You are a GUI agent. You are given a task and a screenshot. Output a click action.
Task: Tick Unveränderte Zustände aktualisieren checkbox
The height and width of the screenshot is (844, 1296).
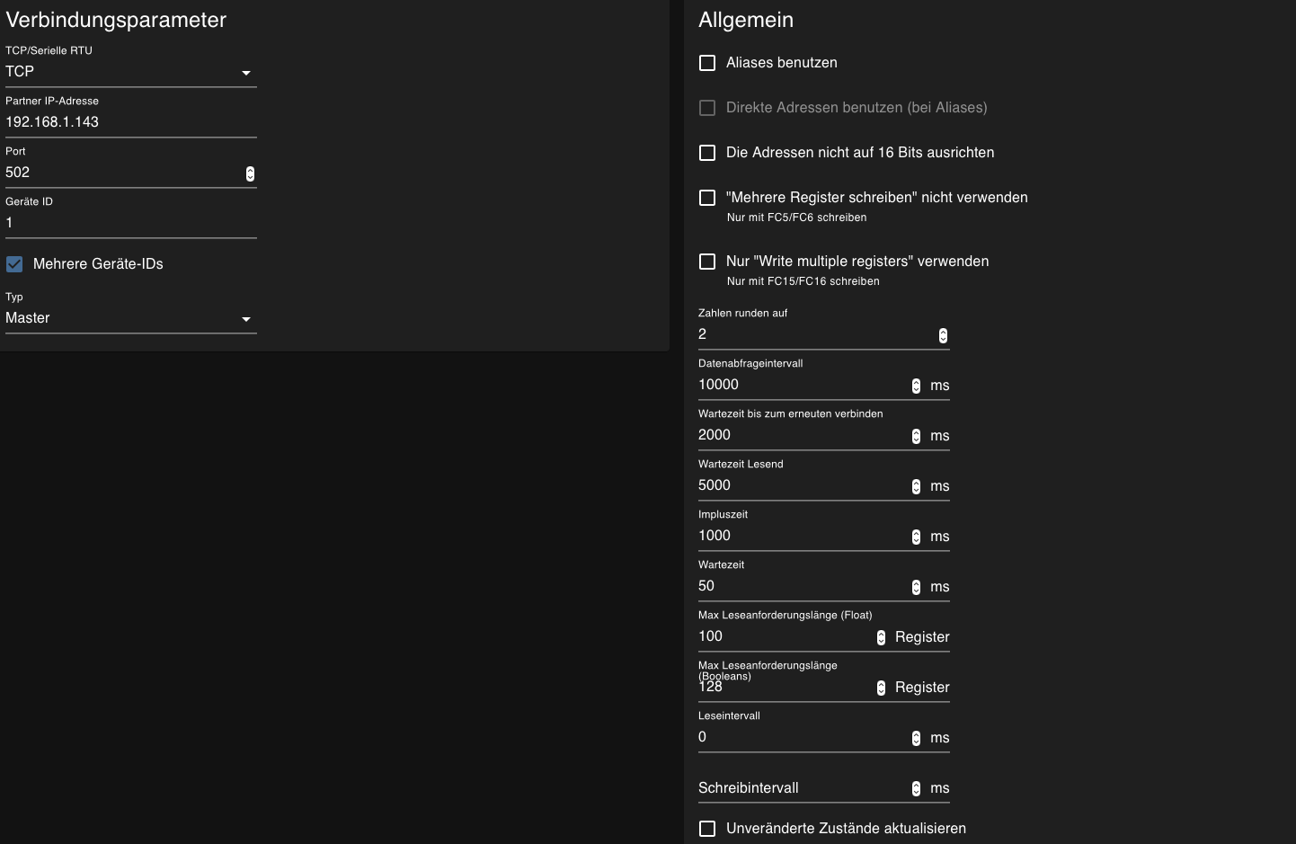pyautogui.click(x=707, y=829)
